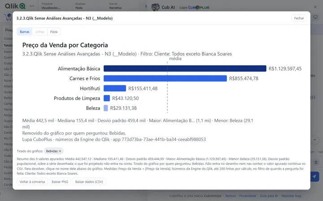Click the value R$43.120,50
Viewport: 323px width, 201px height.
(125, 98)
